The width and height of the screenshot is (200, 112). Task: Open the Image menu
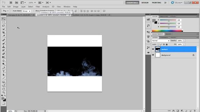click(16, 7)
